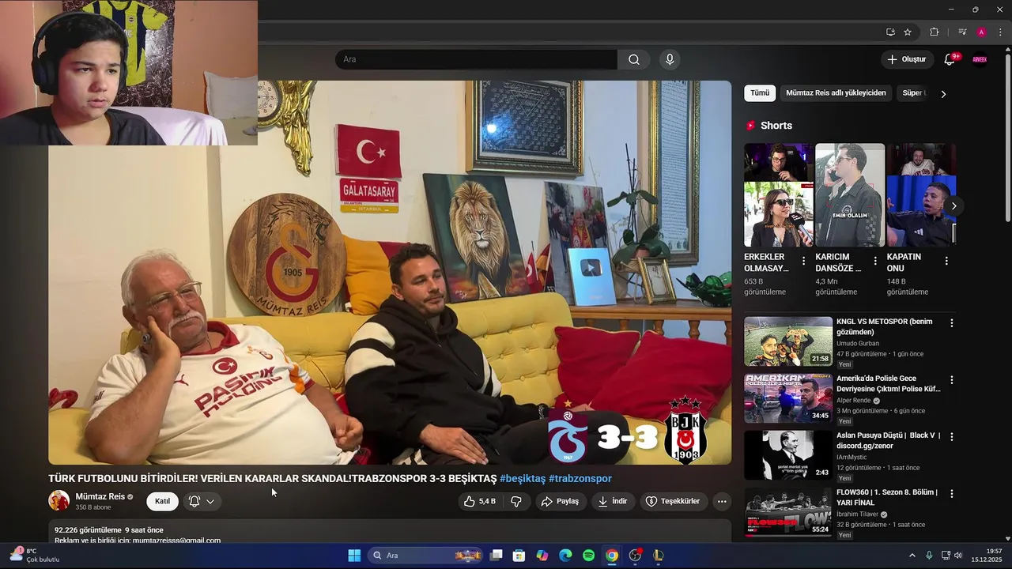Viewport: 1012px width, 569px height.
Task: Show next Shorts with arrow button
Action: tap(953, 205)
